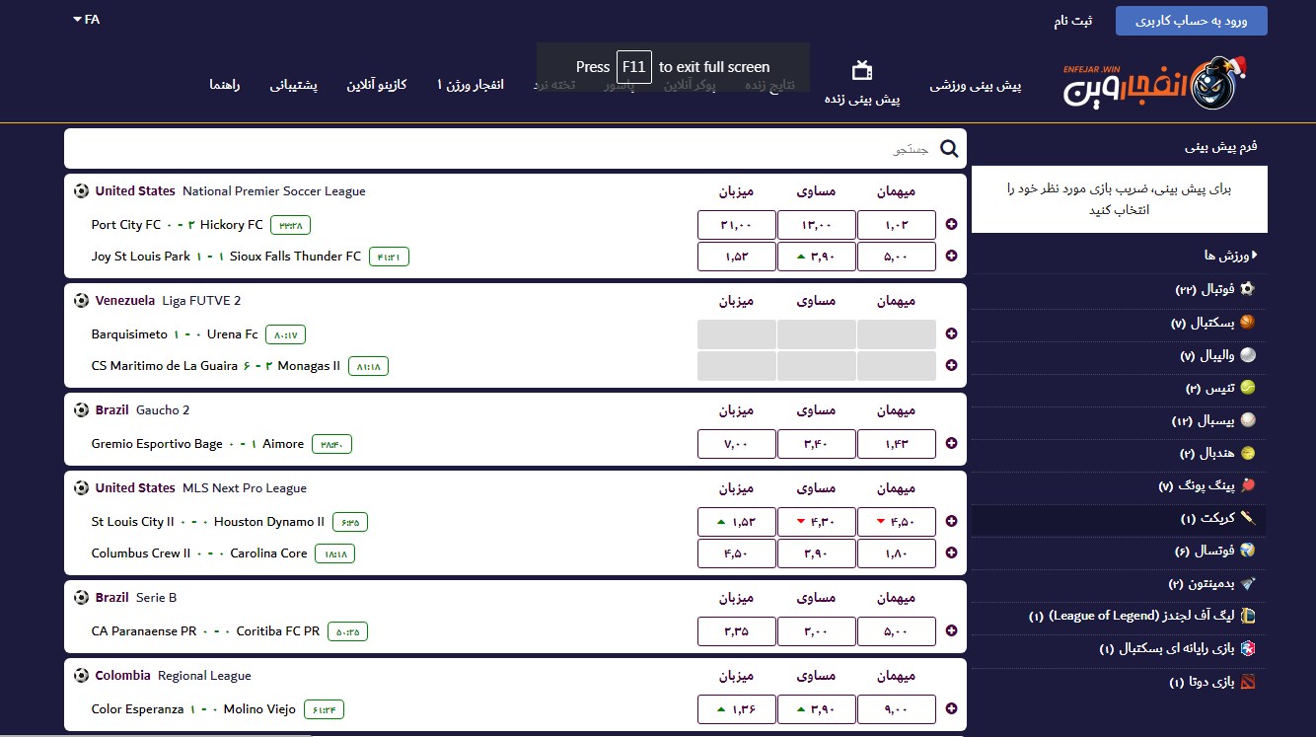Image resolution: width=1316 pixels, height=737 pixels.
Task: Select League of Legend icon
Action: coord(1248,616)
